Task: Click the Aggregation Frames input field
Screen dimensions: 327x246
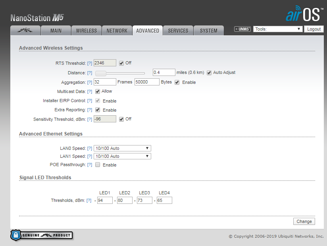Action: [105, 82]
